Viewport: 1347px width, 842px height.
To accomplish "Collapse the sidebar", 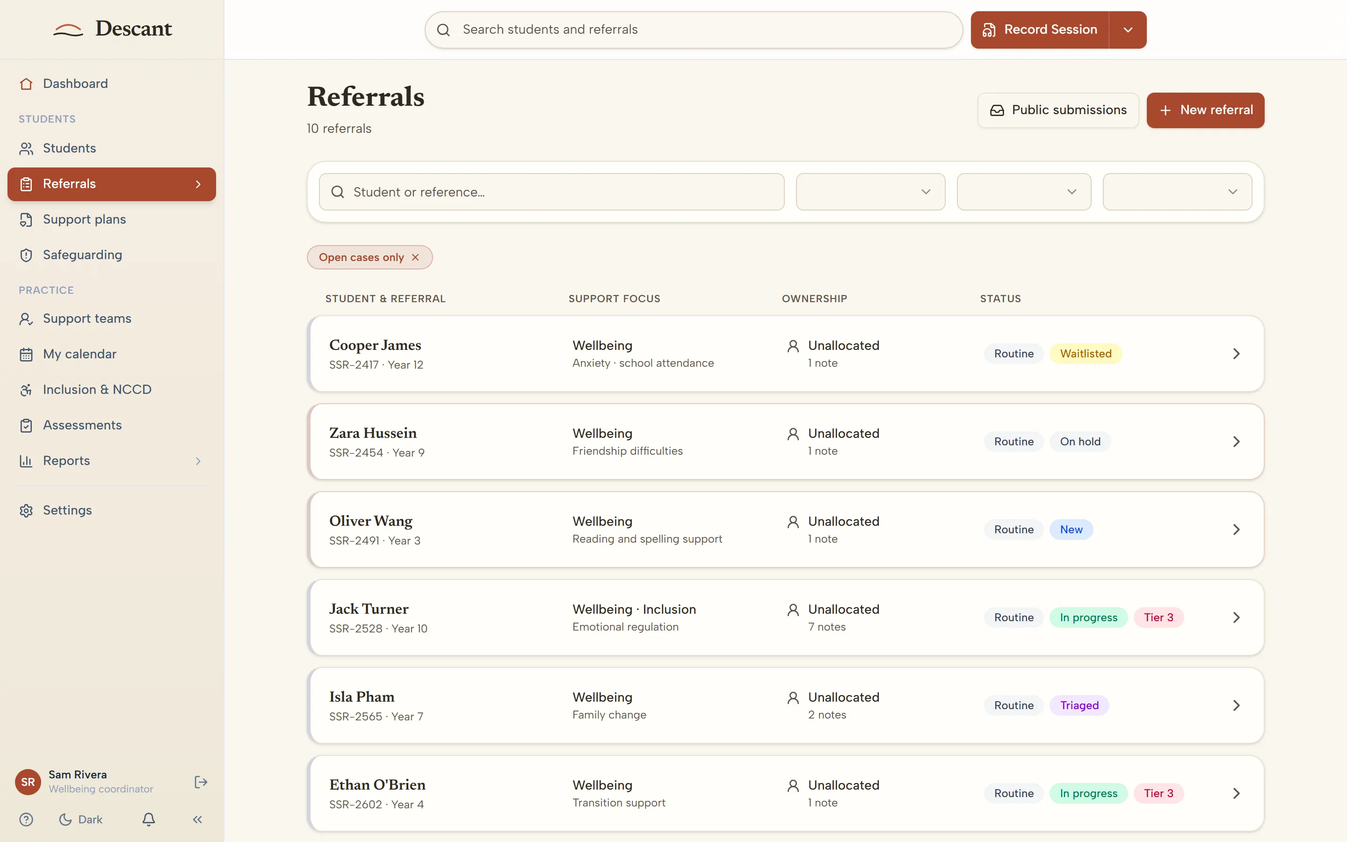I will (197, 819).
